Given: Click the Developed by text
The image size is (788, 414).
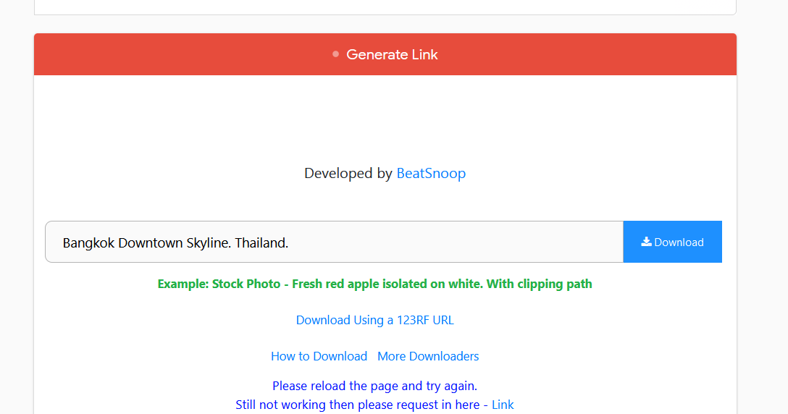Looking at the screenshot, I should [348, 173].
